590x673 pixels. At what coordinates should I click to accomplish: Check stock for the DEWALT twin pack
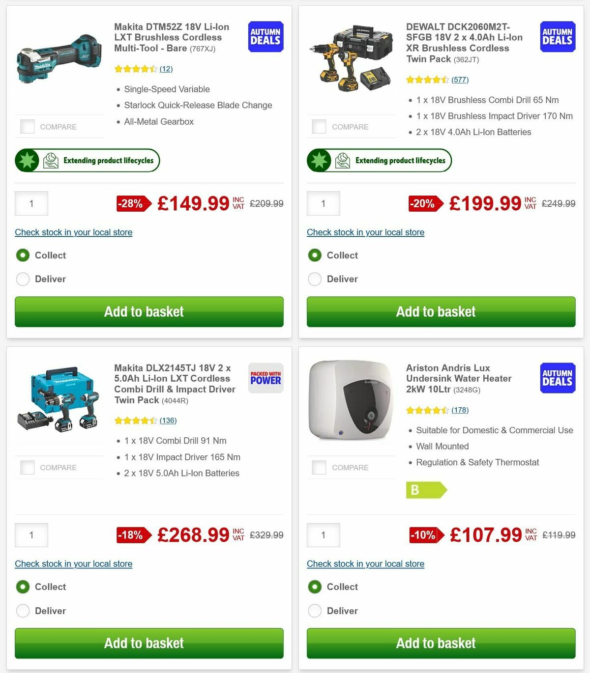(365, 232)
